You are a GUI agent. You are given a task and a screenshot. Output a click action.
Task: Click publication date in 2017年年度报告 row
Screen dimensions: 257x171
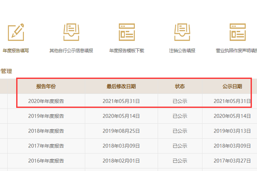click(x=232, y=146)
